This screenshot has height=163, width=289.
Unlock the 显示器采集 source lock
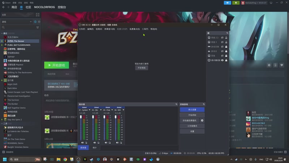(226, 60)
